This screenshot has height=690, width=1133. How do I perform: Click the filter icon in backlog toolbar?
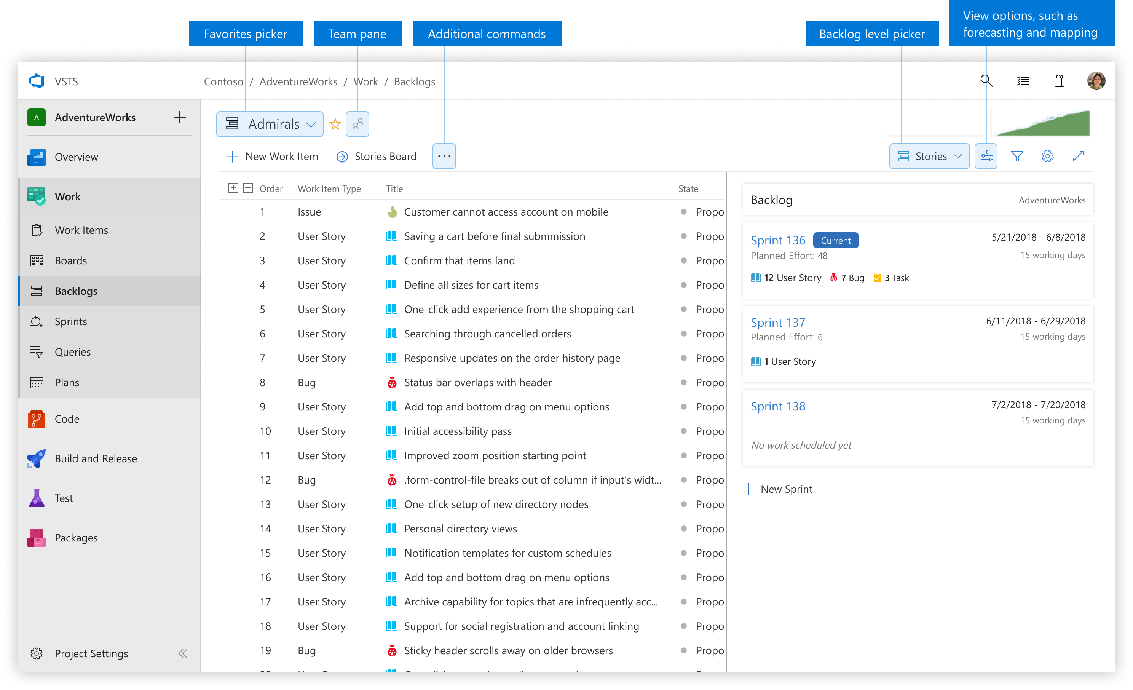[1018, 155]
